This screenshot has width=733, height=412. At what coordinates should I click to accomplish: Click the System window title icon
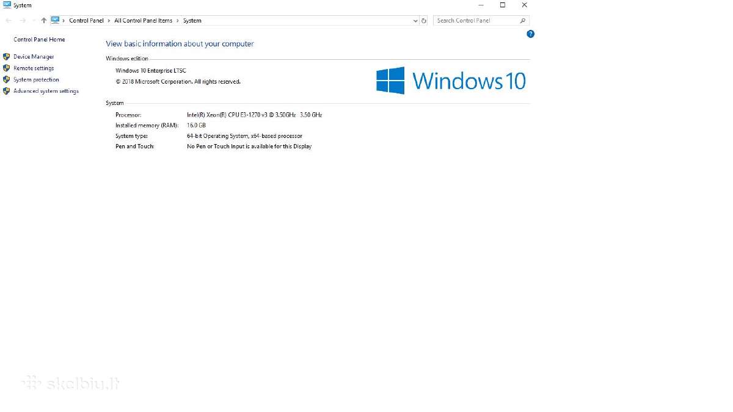(7, 5)
